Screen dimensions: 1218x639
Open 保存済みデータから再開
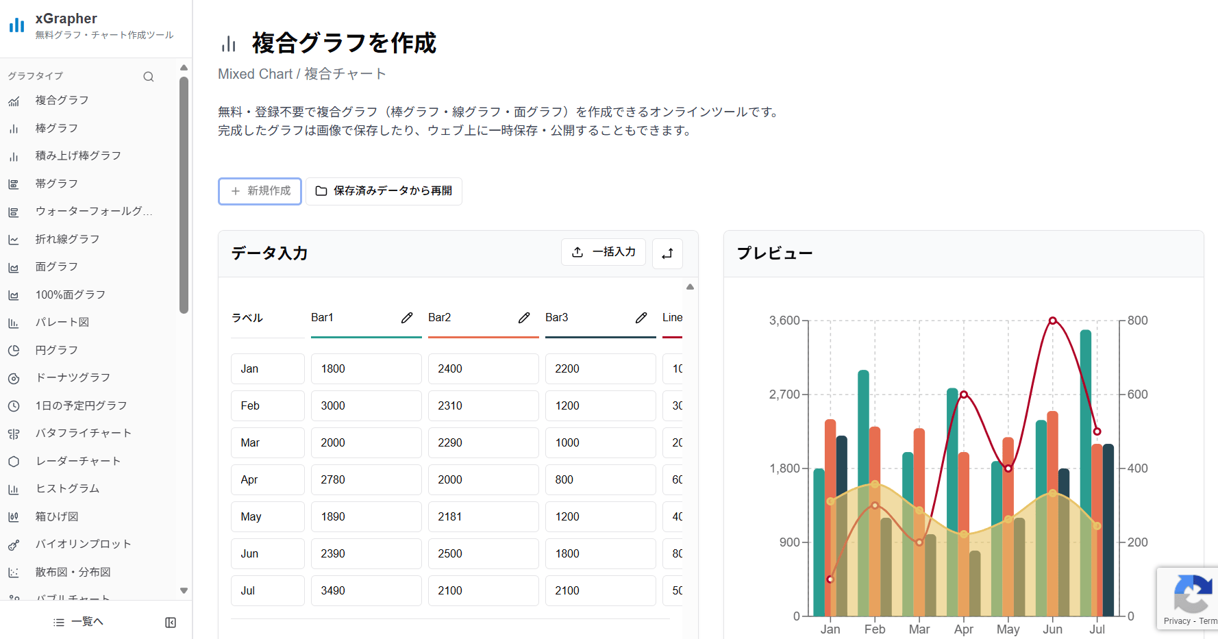pos(384,191)
